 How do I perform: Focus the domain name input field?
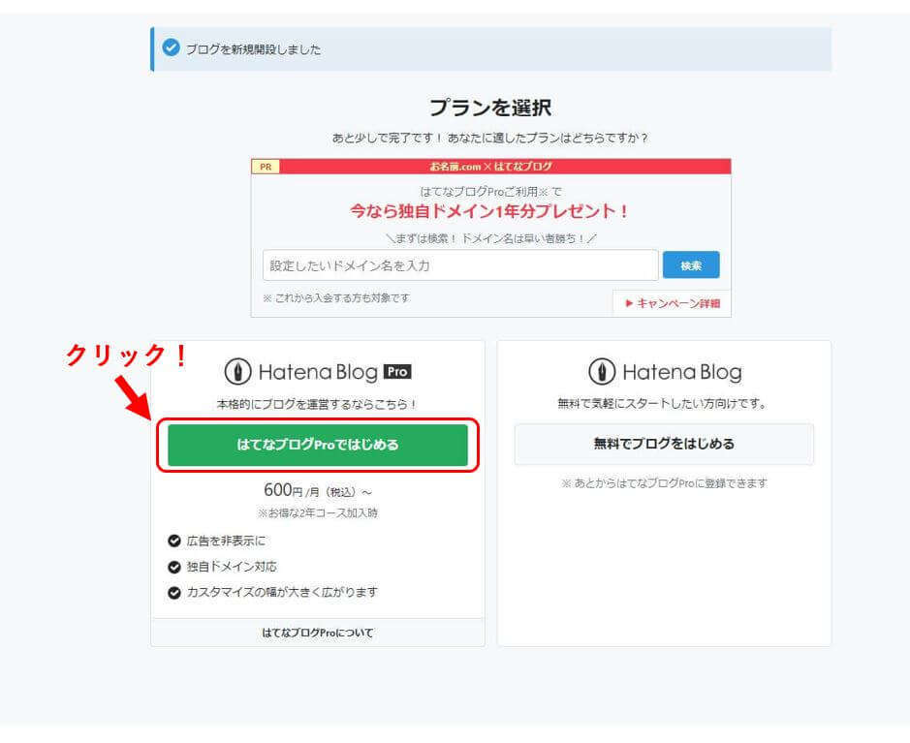(x=460, y=265)
